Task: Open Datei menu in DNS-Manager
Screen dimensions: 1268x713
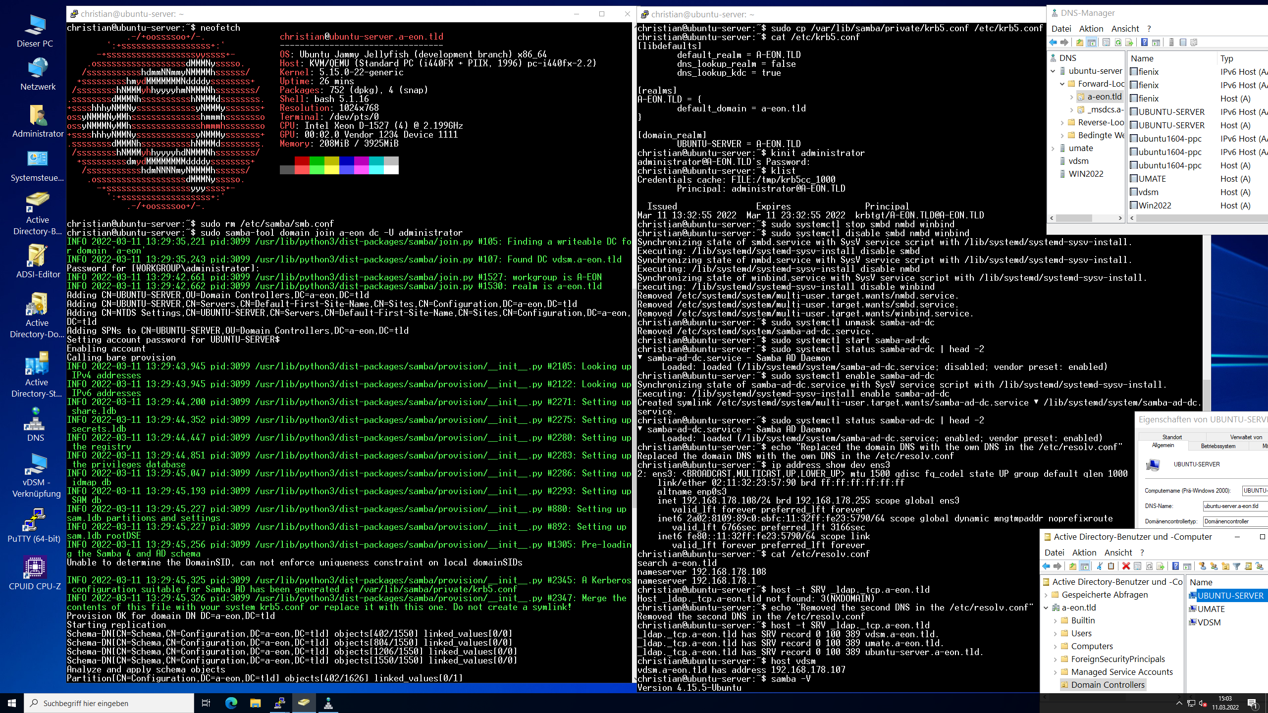Action: pyautogui.click(x=1061, y=29)
